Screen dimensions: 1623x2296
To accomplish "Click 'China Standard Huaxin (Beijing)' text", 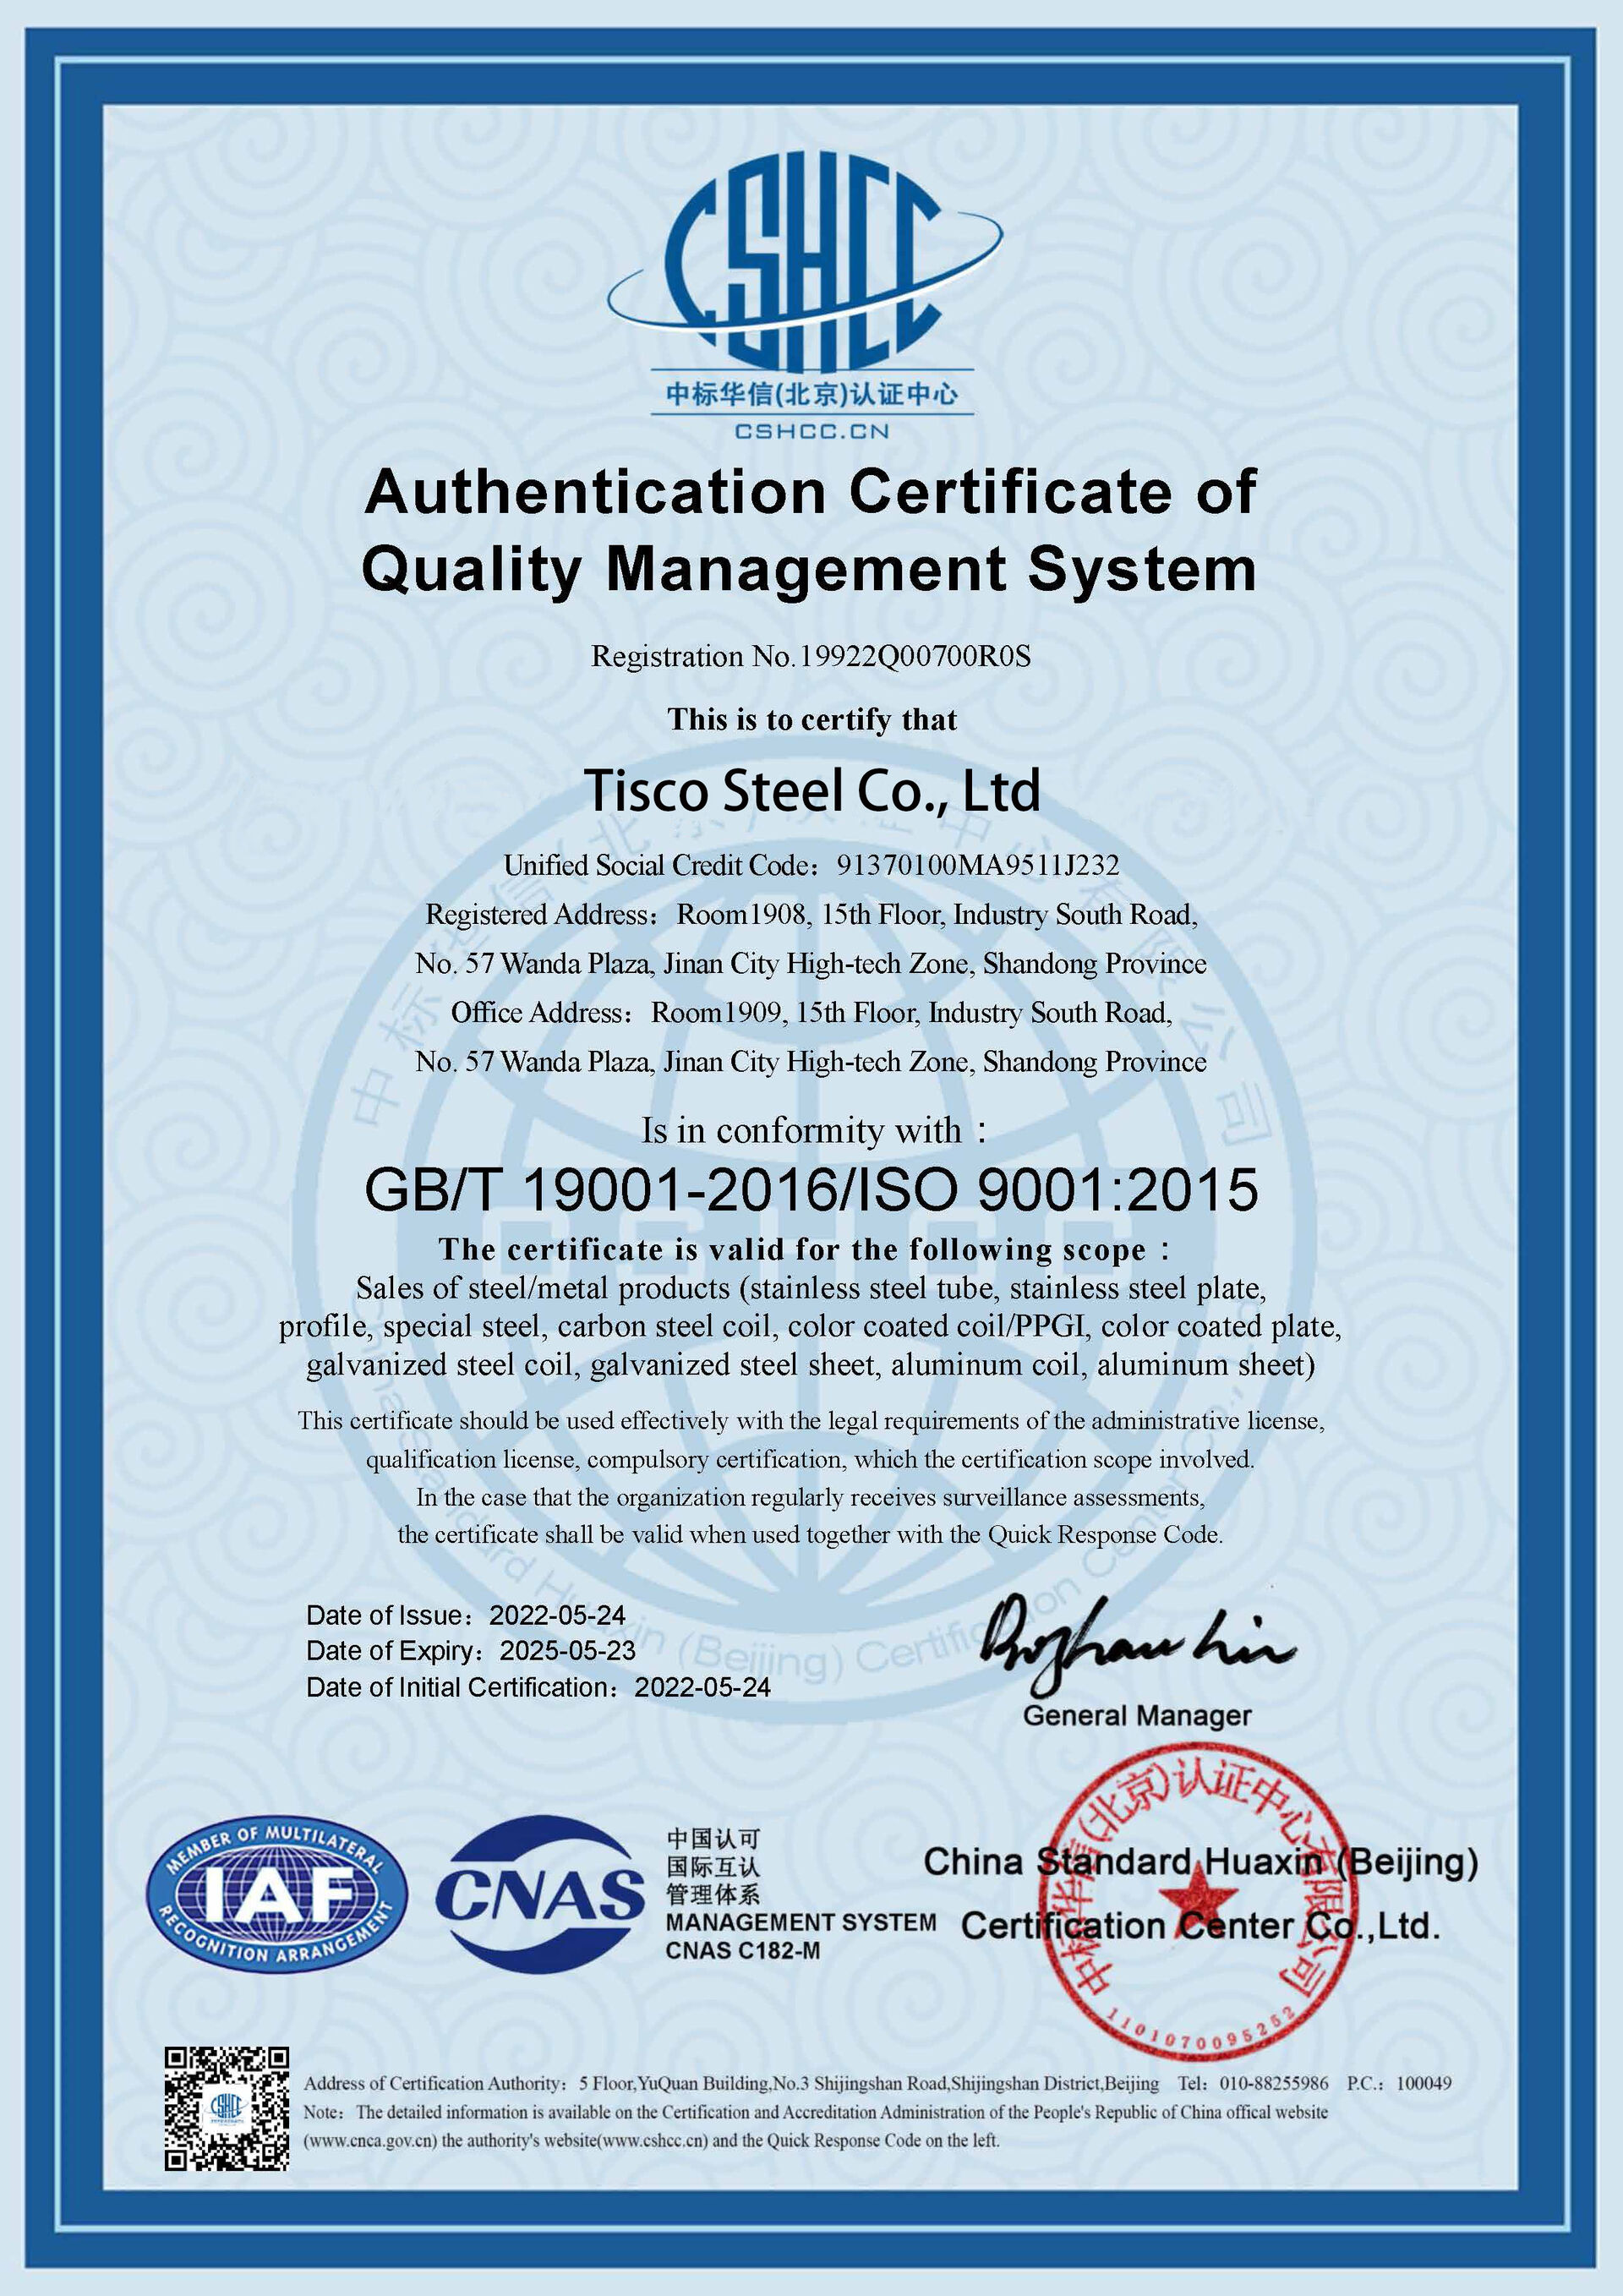I will coord(1200,1862).
